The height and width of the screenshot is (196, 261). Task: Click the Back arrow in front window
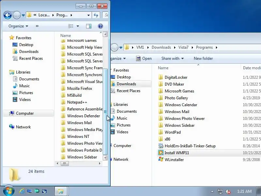click(x=8, y=15)
